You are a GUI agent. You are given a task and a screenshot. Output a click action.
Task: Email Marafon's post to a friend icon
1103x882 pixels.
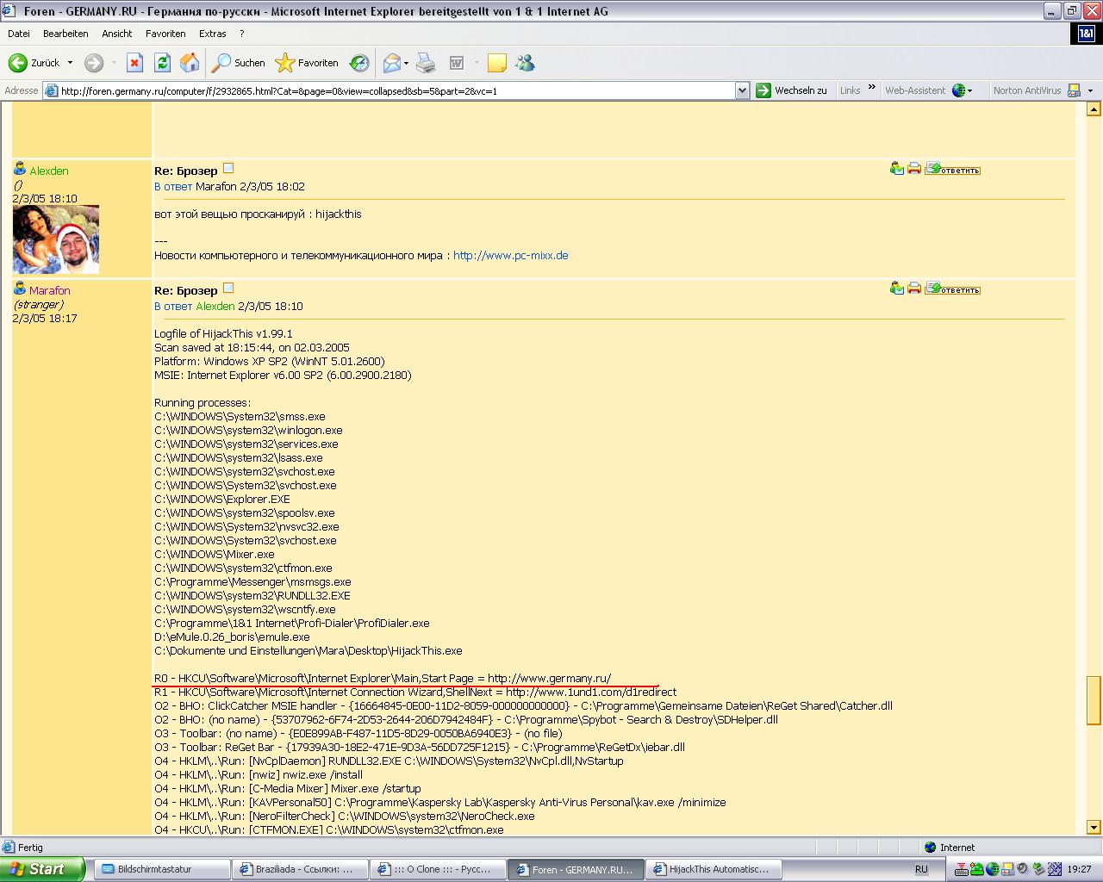pyautogui.click(x=897, y=289)
